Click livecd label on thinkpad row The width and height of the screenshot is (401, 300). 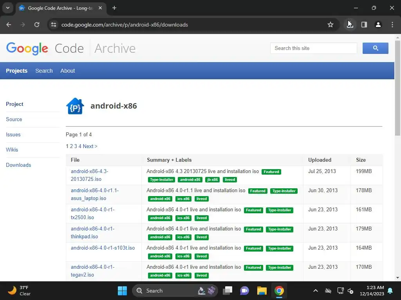pyautogui.click(x=202, y=237)
